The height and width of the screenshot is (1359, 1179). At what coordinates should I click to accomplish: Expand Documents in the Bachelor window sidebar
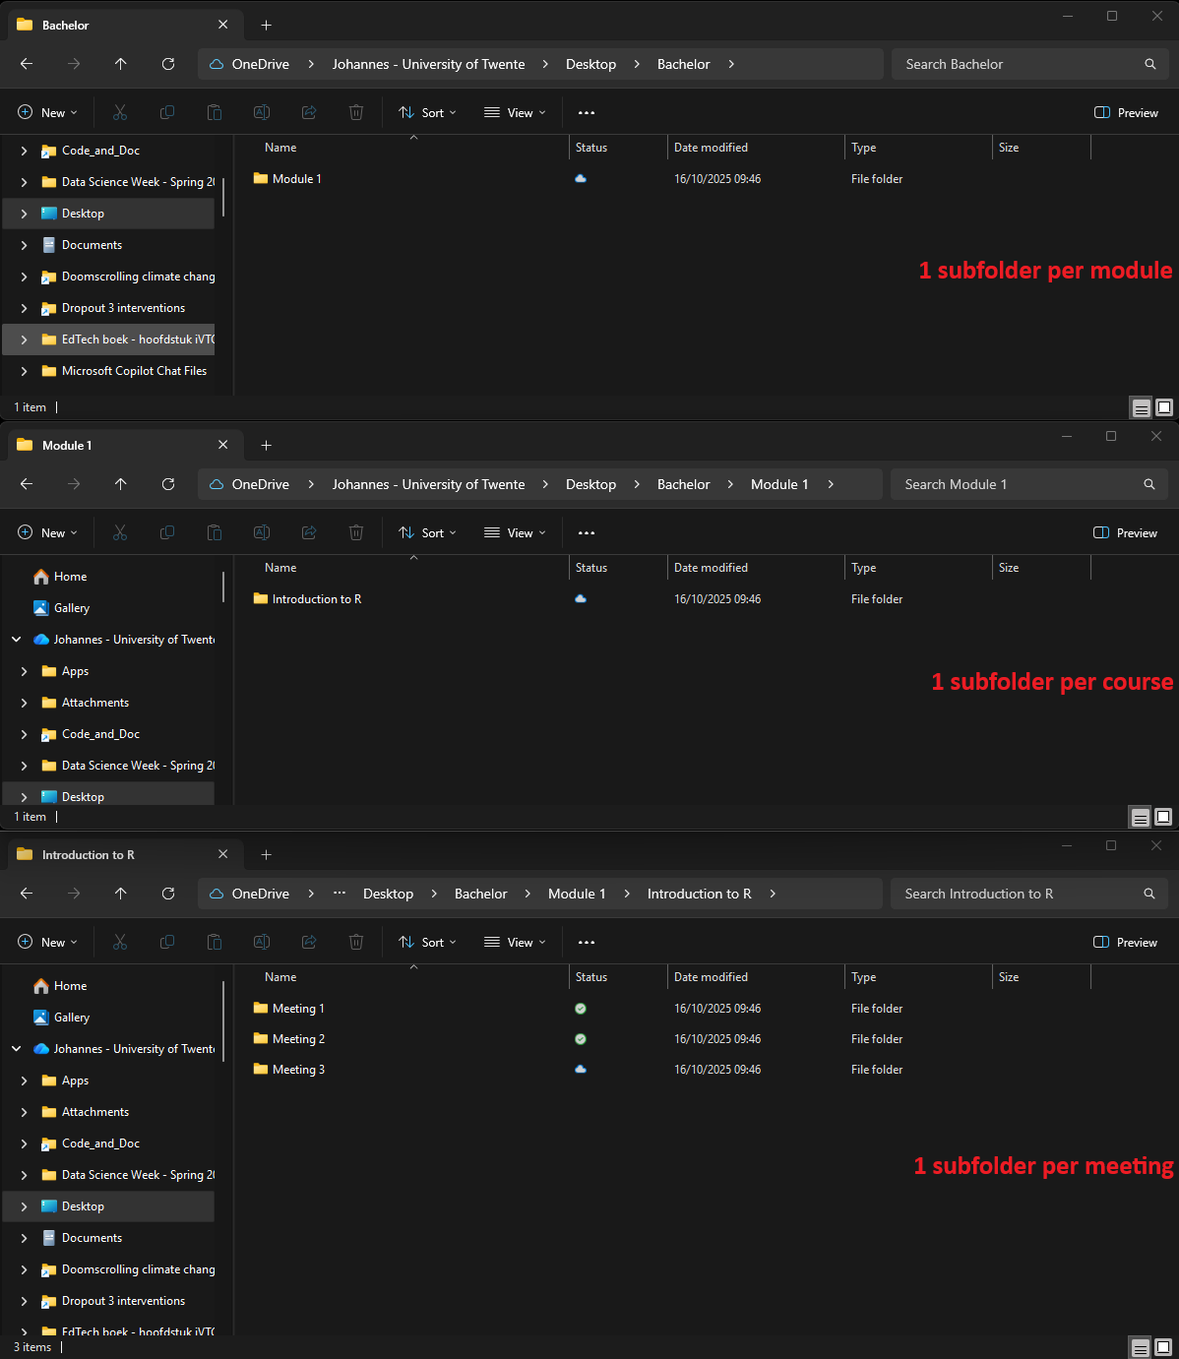(x=25, y=245)
